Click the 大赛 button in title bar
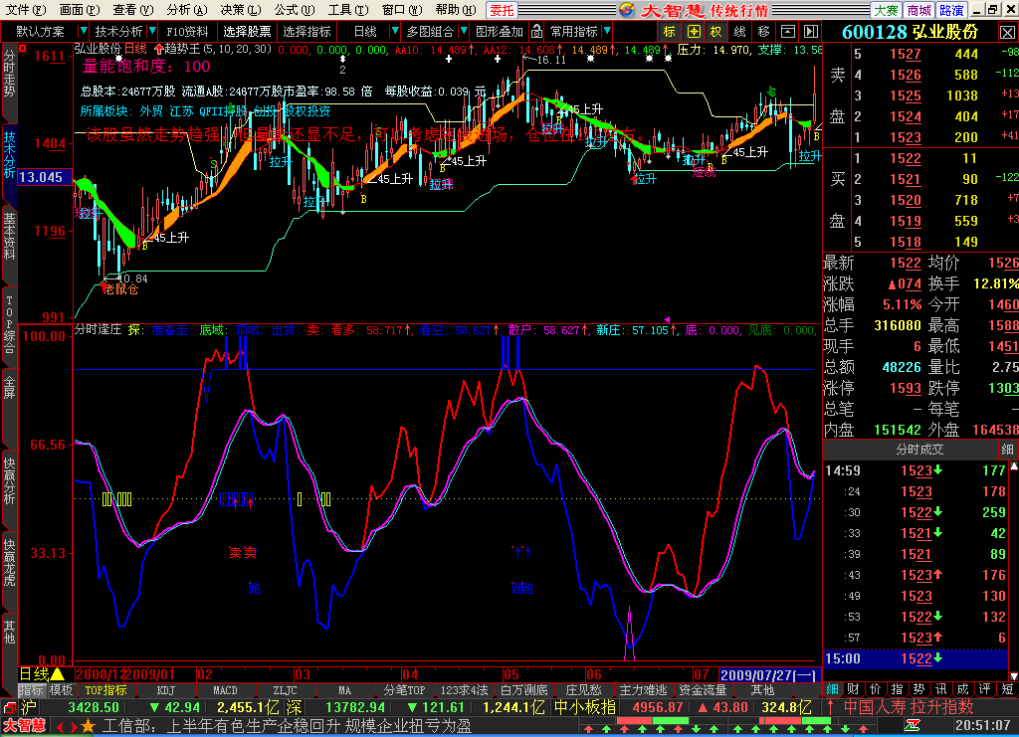1019x737 pixels. point(886,10)
